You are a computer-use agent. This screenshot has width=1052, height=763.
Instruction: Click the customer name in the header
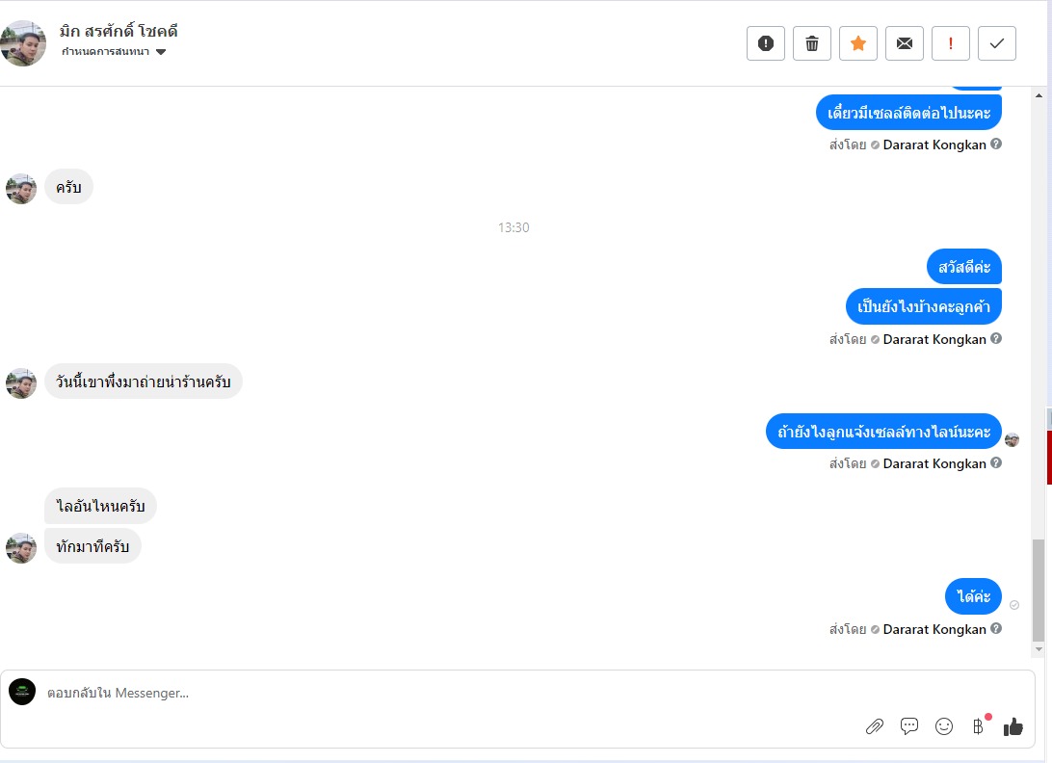[x=118, y=31]
